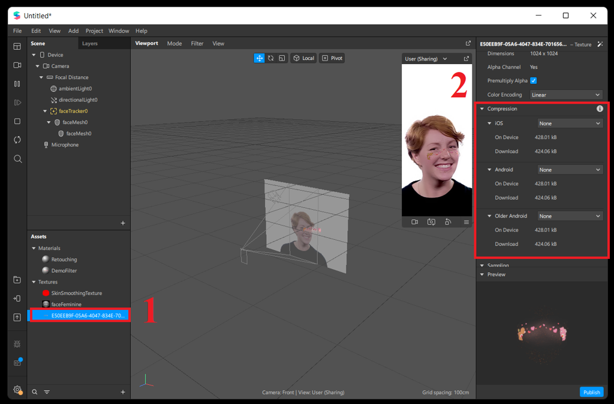Switch to the Layers tab
The width and height of the screenshot is (614, 404).
coord(90,43)
